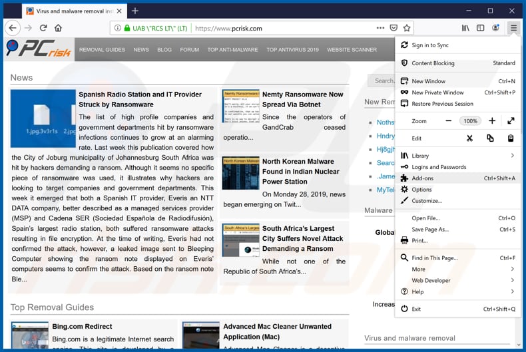
Task: Open REMOVAL GUIDES nav link
Action: [102, 50]
